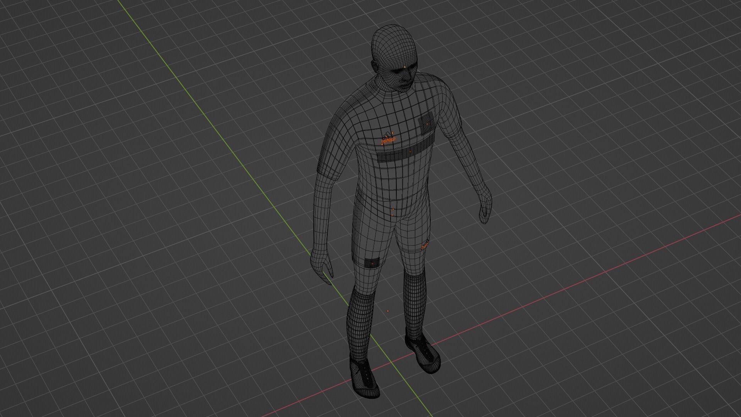
Task: Click the isolated orange dot between the legs
Action: [388, 310]
